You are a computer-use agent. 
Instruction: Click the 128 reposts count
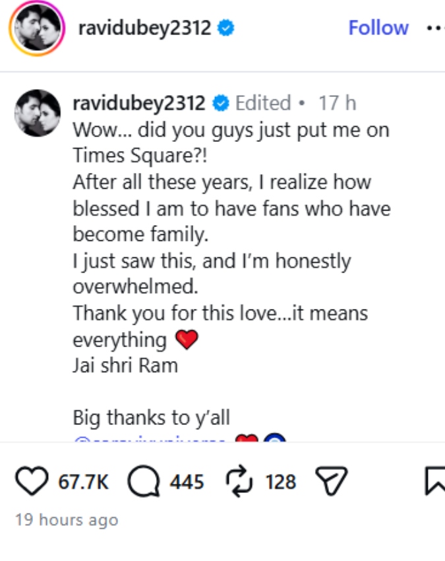280,482
